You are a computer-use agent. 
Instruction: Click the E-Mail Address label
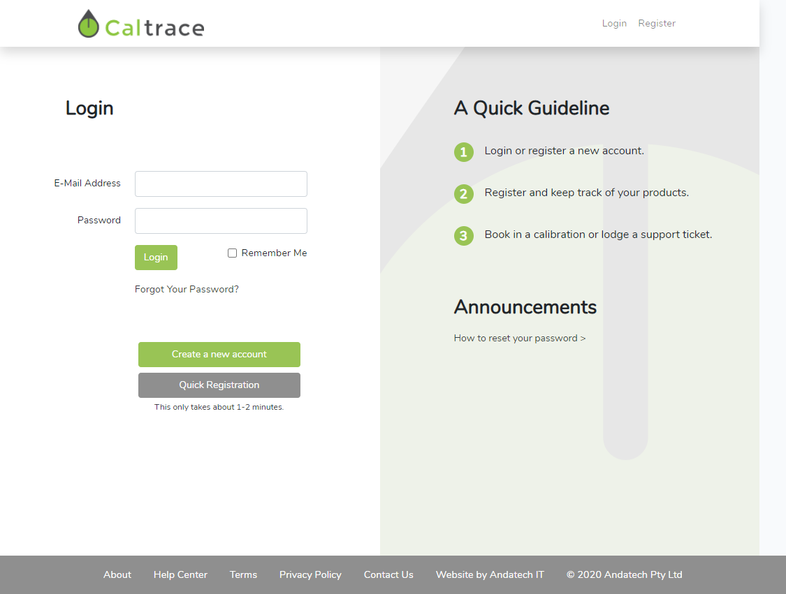tap(87, 184)
